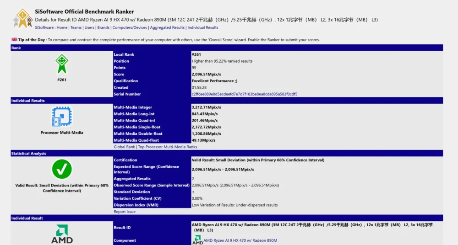458x245 pixels.
Task: Click Variation Coefficient value 0.00%
Action: (x=197, y=198)
